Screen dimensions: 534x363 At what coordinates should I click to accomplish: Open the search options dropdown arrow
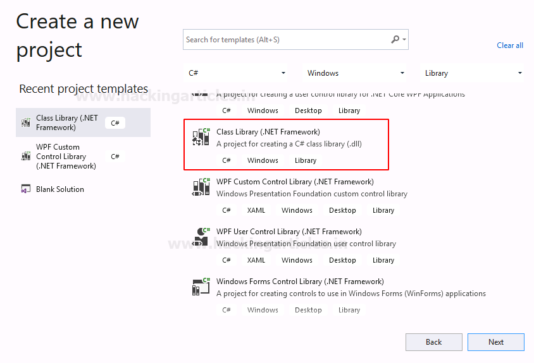404,39
